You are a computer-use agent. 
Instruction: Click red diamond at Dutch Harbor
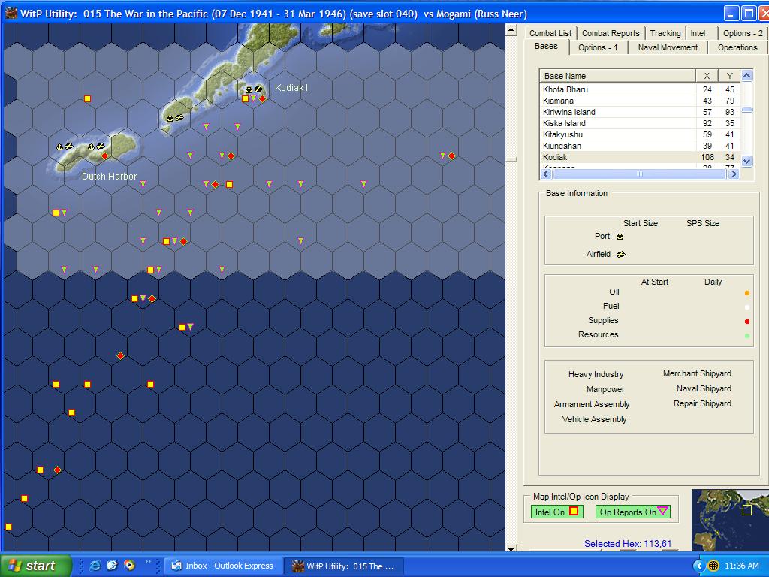click(104, 156)
